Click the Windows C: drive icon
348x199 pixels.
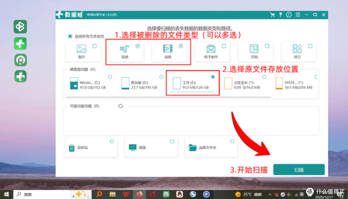(x=74, y=83)
